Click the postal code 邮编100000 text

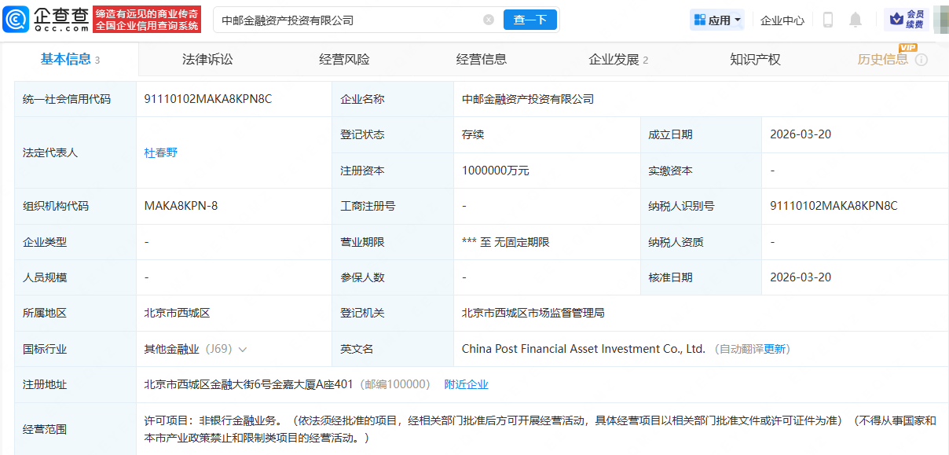pos(395,384)
